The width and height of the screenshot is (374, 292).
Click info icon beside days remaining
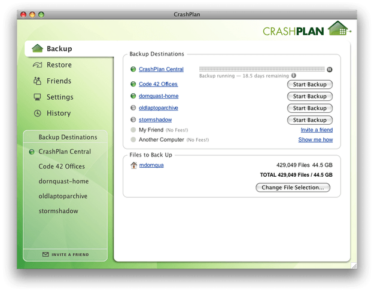pos(294,75)
